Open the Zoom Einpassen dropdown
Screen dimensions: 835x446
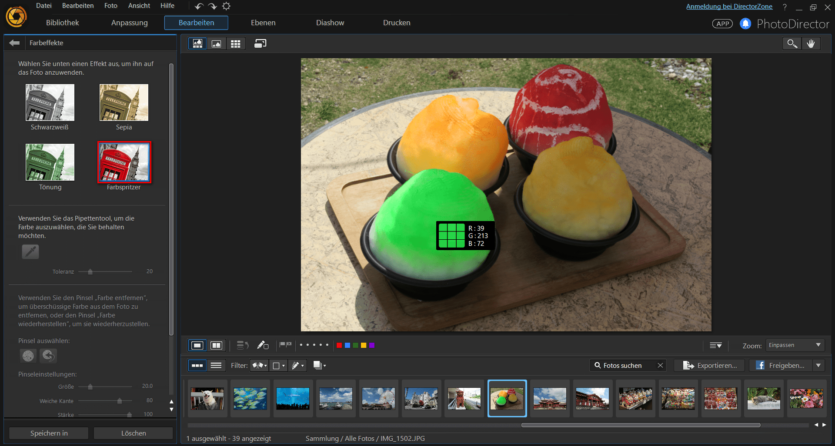(795, 345)
